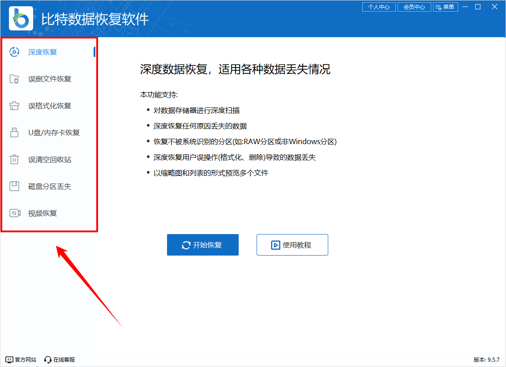Viewport: 506px width, 367px height.
Task: Click the heading 深度数据恢复，适用各种数据丢失情况
Action: [x=235, y=69]
